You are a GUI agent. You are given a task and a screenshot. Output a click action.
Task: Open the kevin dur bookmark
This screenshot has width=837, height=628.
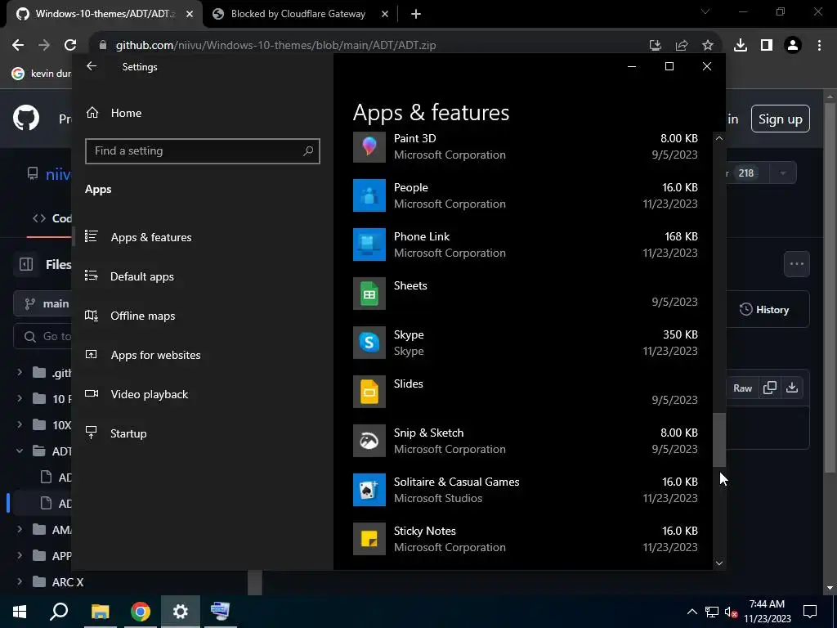[42, 73]
